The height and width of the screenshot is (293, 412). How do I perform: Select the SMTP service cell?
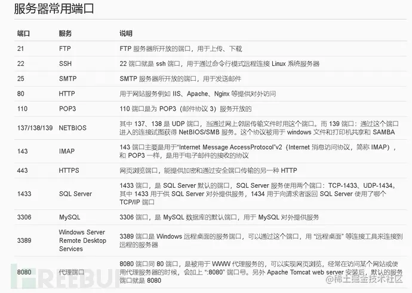[x=68, y=79]
